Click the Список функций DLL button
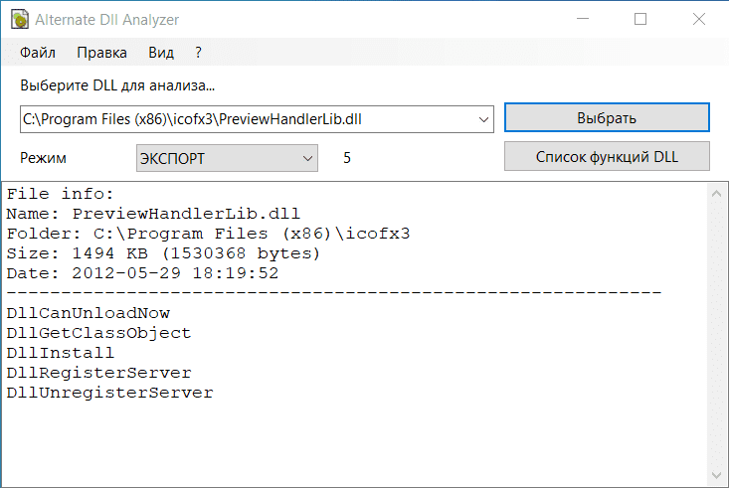 (x=607, y=156)
